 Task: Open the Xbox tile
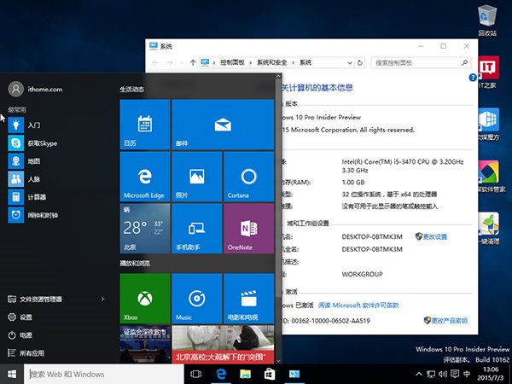(x=144, y=298)
